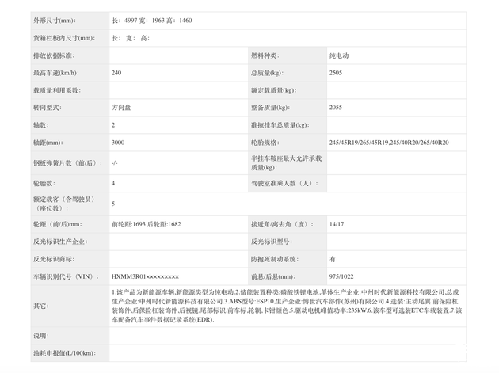Viewport: 499px width, 373px height.
Task: Select the 额定载客 seat count value 5
Action: click(x=113, y=204)
